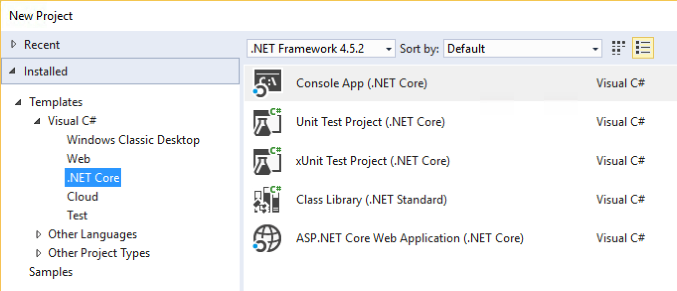
Task: Select the xUnit Test Project template icon
Action: tap(267, 160)
